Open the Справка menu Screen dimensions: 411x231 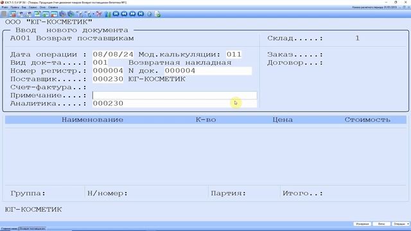(x=53, y=7)
